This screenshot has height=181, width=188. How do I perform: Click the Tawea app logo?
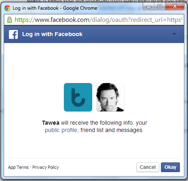[x=78, y=97]
